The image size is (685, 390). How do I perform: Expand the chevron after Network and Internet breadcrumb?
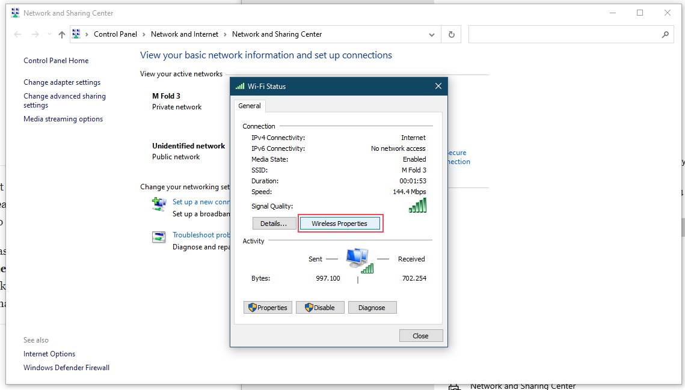click(x=226, y=34)
